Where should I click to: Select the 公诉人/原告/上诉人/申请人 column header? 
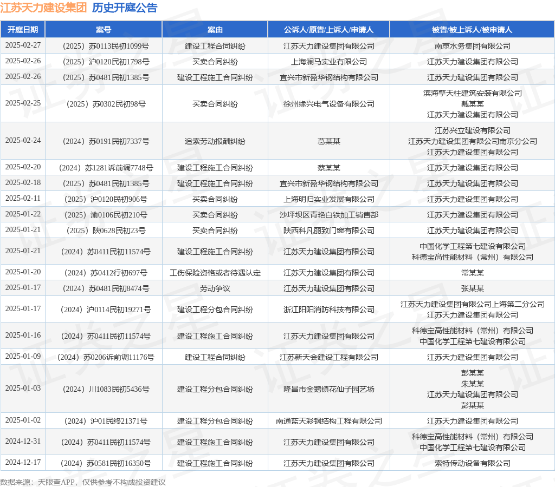click(x=328, y=30)
